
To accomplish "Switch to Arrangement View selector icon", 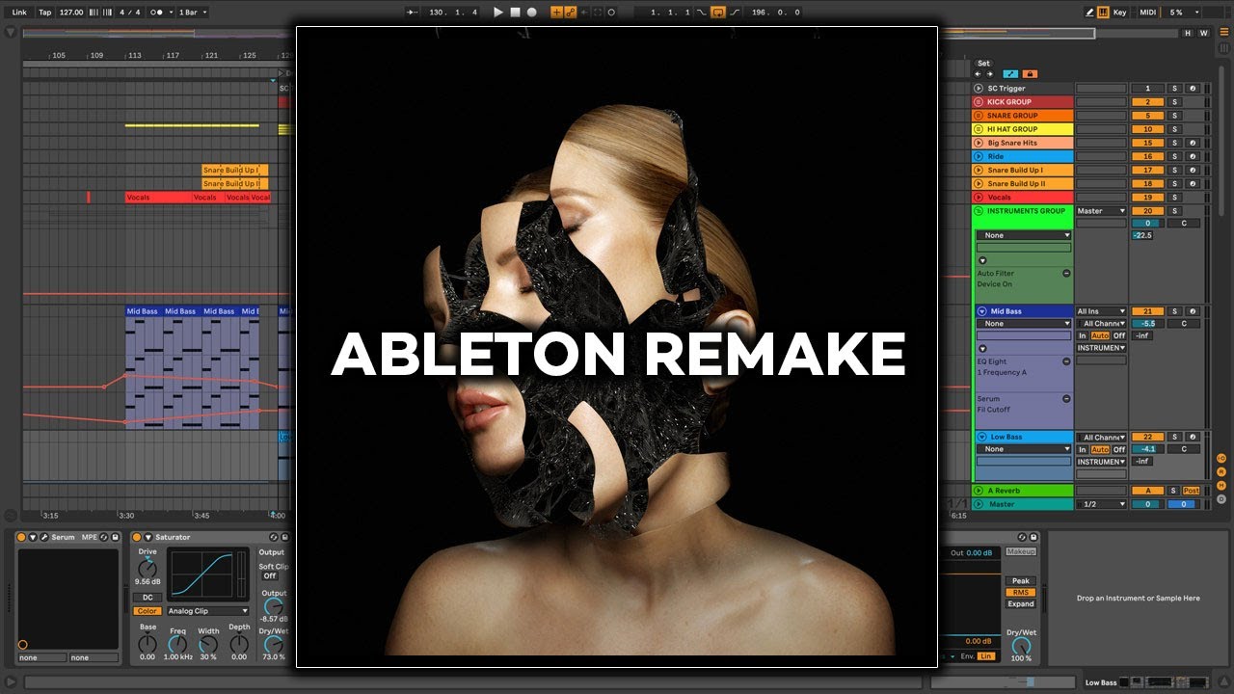I will (1224, 33).
